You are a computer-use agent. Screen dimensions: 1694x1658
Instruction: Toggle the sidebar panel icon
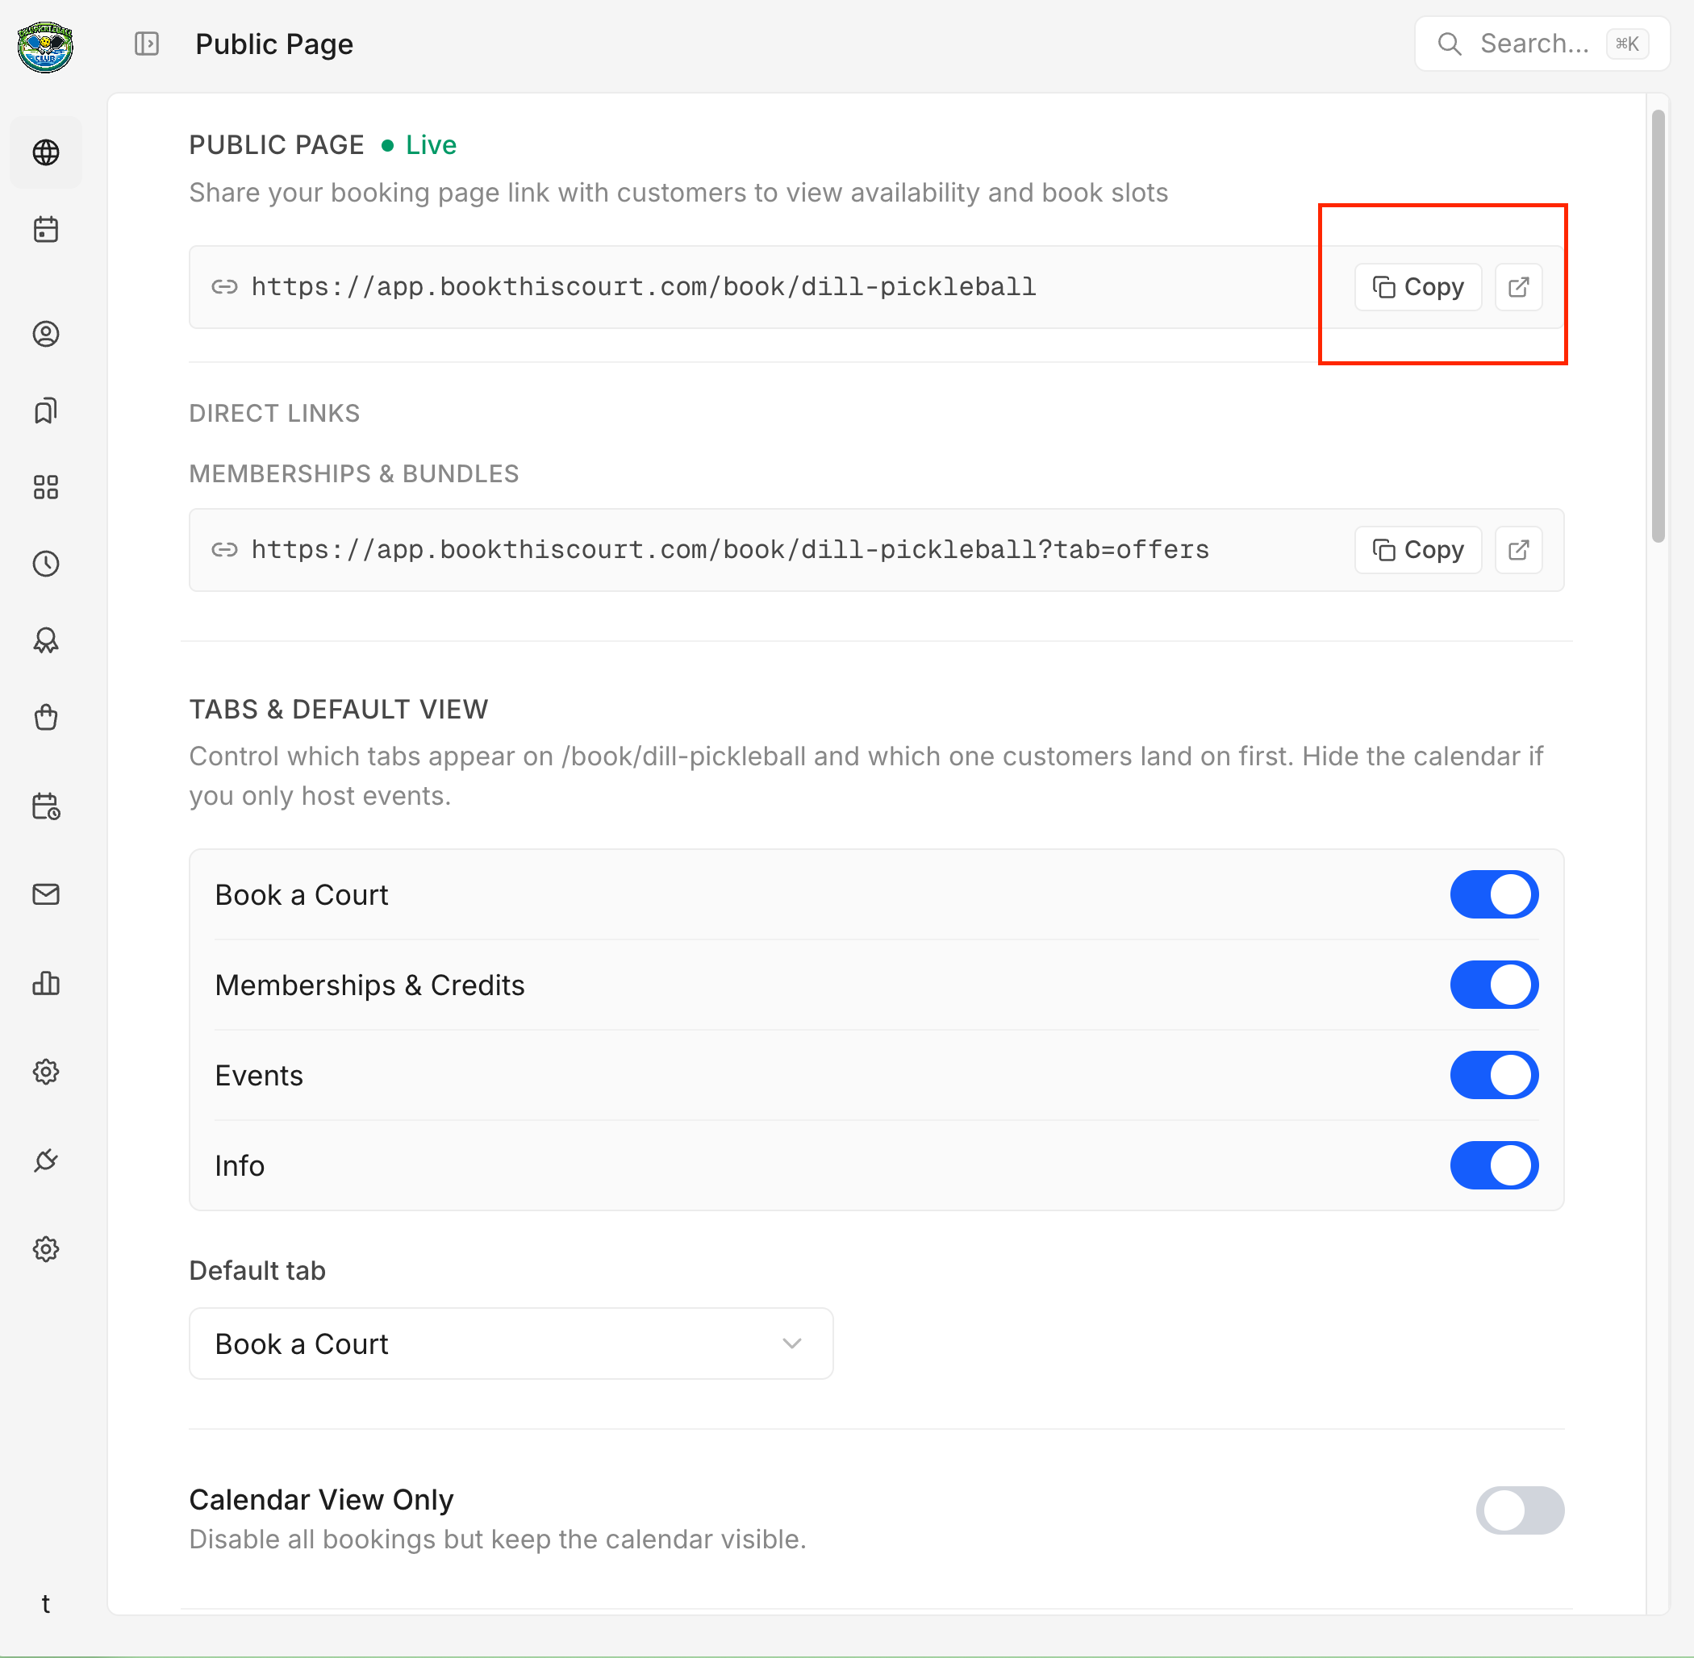click(x=146, y=44)
